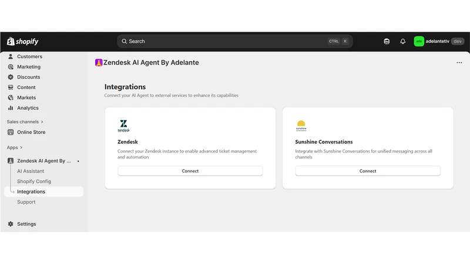Click the Settings gear icon

(11, 224)
